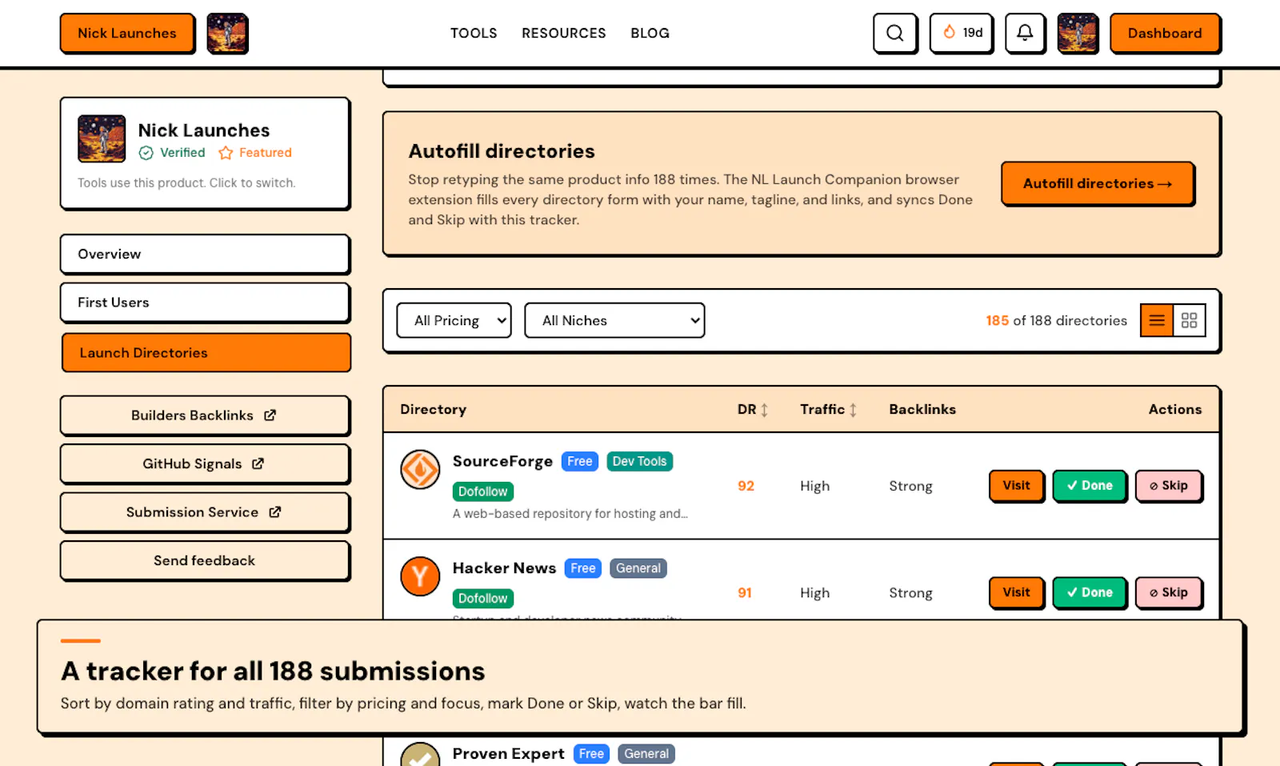Switch to list view layout
The height and width of the screenshot is (766, 1280).
pyautogui.click(x=1157, y=320)
